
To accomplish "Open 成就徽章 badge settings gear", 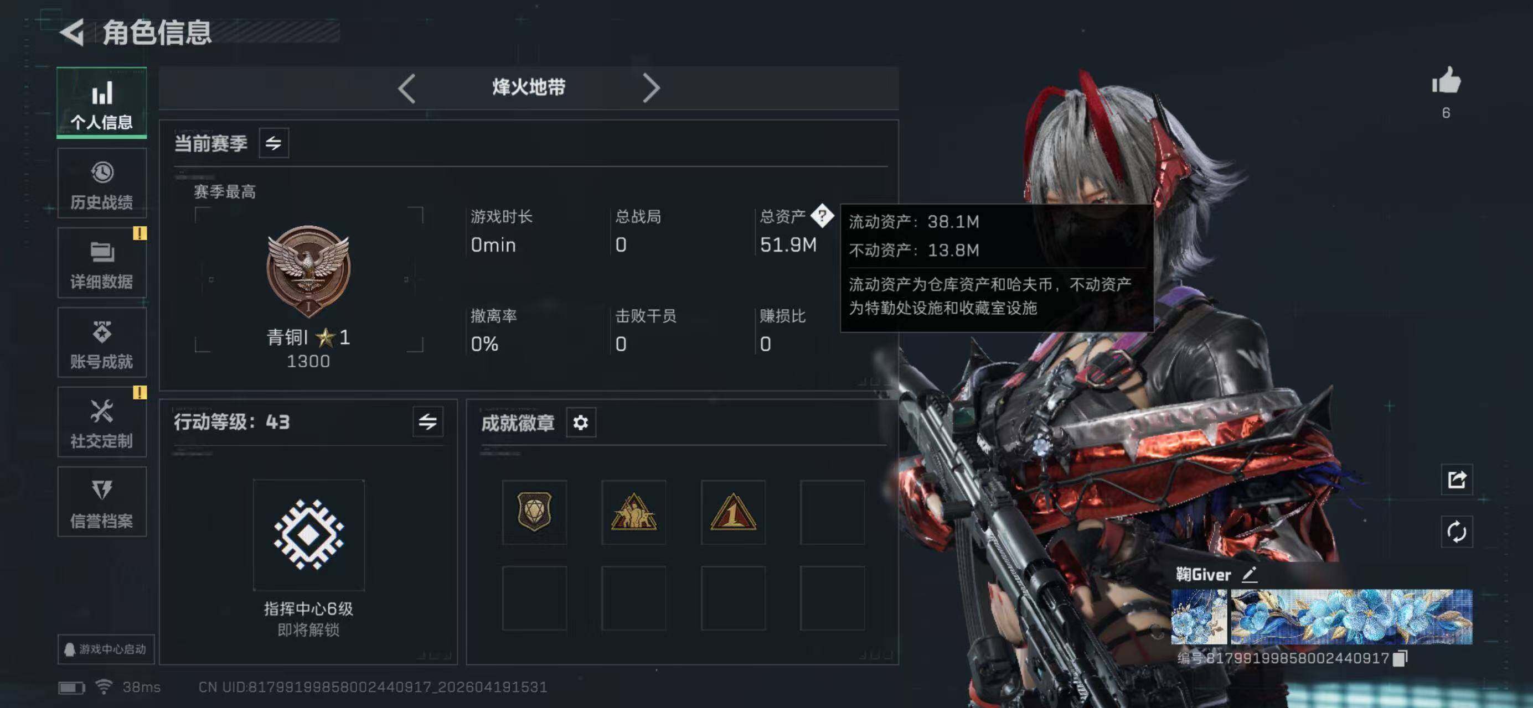I will click(x=581, y=423).
